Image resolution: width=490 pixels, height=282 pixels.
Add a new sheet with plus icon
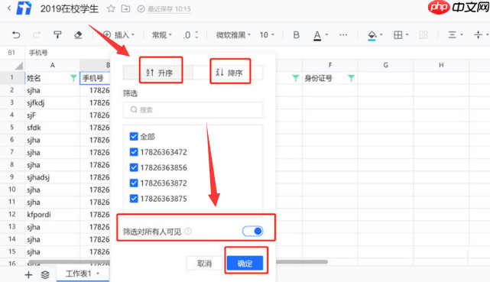28,275
